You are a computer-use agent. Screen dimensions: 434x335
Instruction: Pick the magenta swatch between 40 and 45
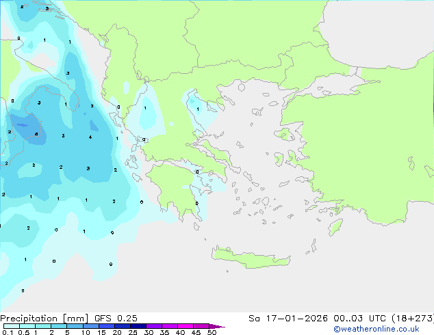pos(186,326)
